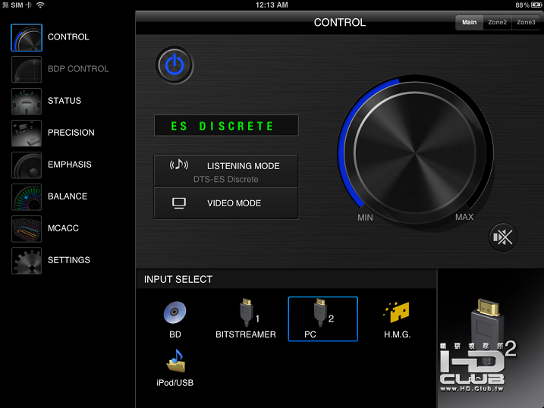Toggle the mute speaker icon
The image size is (544, 408).
coord(503,237)
